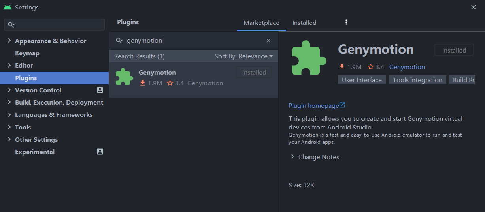Image resolution: width=485 pixels, height=212 pixels.
Task: Click the Genymotion title in details panel
Action: click(x=376, y=49)
